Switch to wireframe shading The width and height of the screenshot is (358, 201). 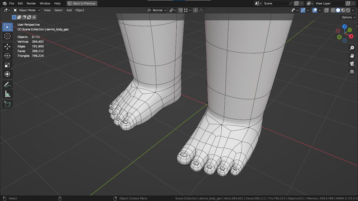[333, 10]
